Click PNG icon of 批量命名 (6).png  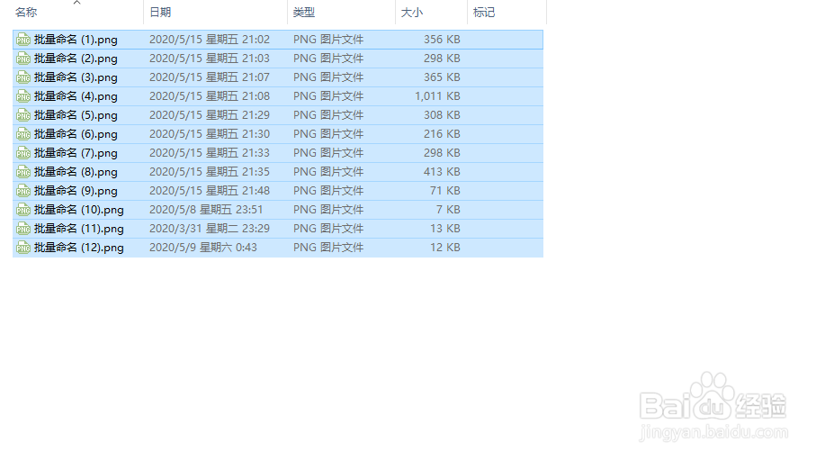tap(22, 134)
